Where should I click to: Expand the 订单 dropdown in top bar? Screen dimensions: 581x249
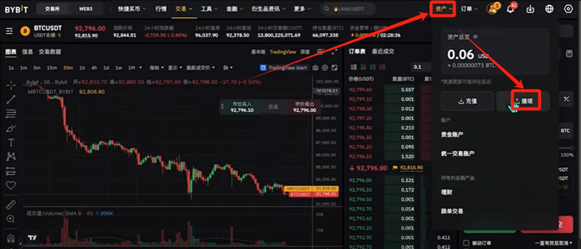[x=469, y=9]
